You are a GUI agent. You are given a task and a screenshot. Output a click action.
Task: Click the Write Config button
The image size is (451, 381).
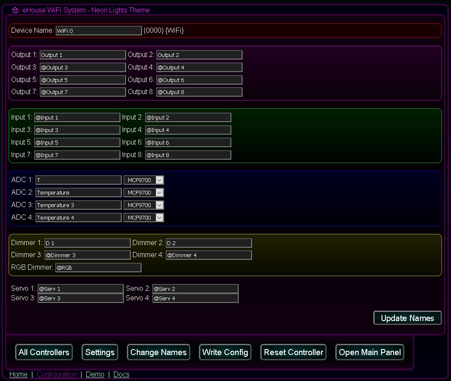point(225,352)
